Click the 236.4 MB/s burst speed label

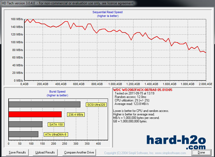[x=75, y=115]
